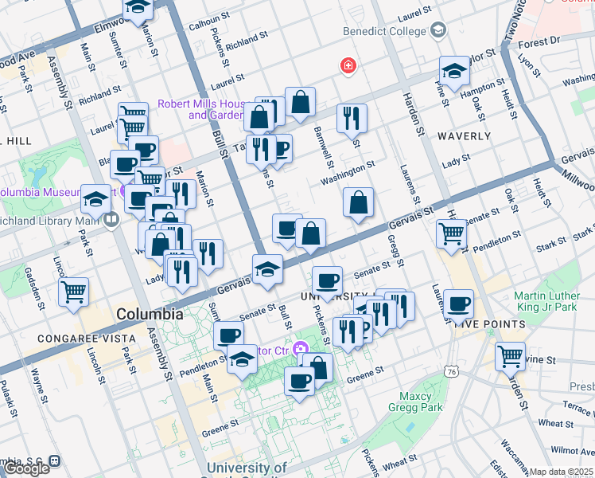The height and width of the screenshot is (478, 595).
Task: Click the Benedict College text label
Action: coord(384,31)
